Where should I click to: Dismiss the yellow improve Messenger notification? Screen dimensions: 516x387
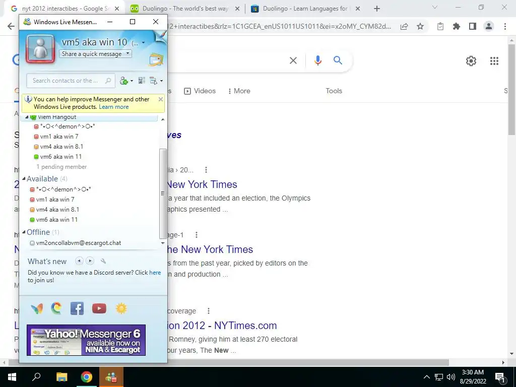[x=161, y=99]
